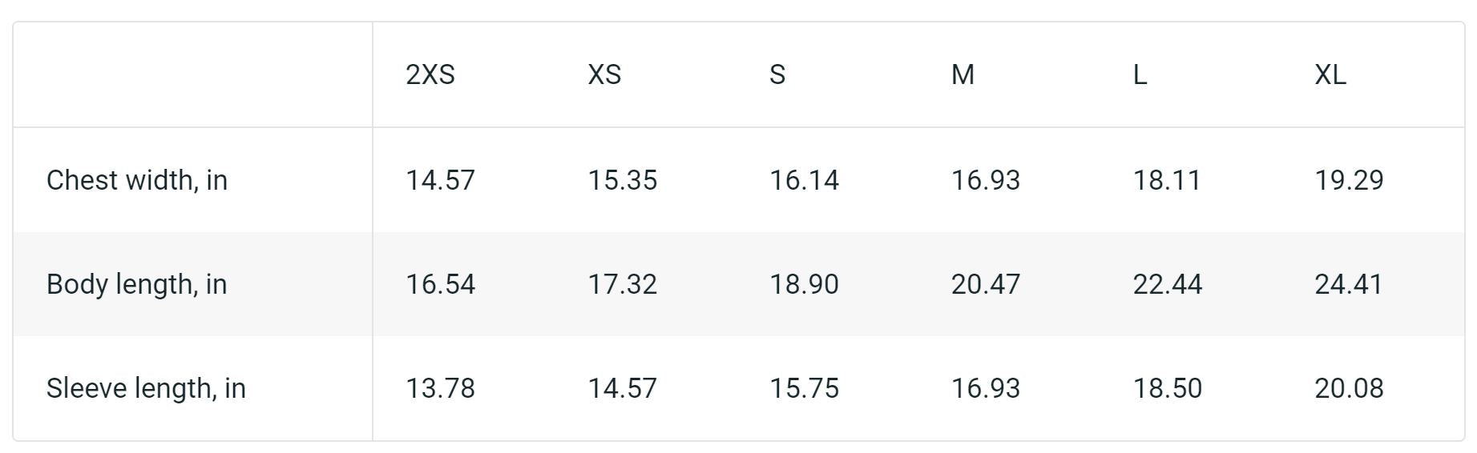Select the 2XS chest width value 14.57
1477x453 pixels.
coord(440,180)
